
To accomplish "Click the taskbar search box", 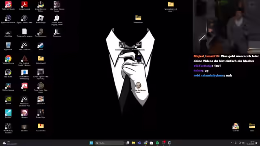I will pyautogui.click(x=109, y=143).
